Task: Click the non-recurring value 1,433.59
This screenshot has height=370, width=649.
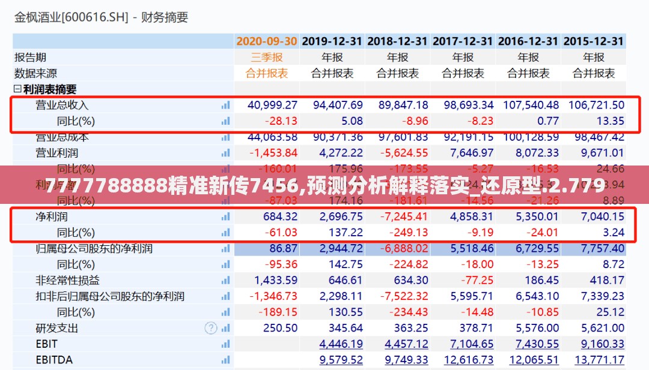Action: (x=276, y=281)
